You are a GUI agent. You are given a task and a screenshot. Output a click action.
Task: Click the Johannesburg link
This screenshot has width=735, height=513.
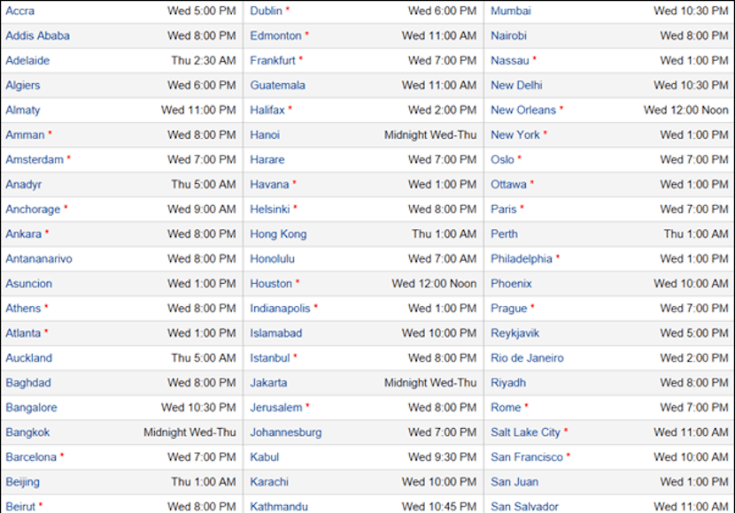(286, 433)
